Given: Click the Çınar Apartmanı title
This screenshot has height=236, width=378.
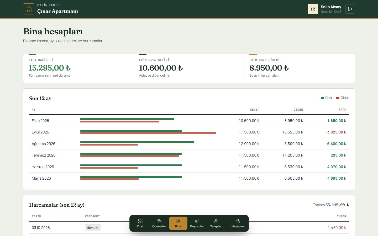Looking at the screenshot, I should (x=57, y=11).
